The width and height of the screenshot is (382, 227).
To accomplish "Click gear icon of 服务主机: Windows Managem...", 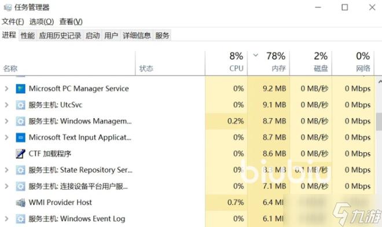I will 20,121.
